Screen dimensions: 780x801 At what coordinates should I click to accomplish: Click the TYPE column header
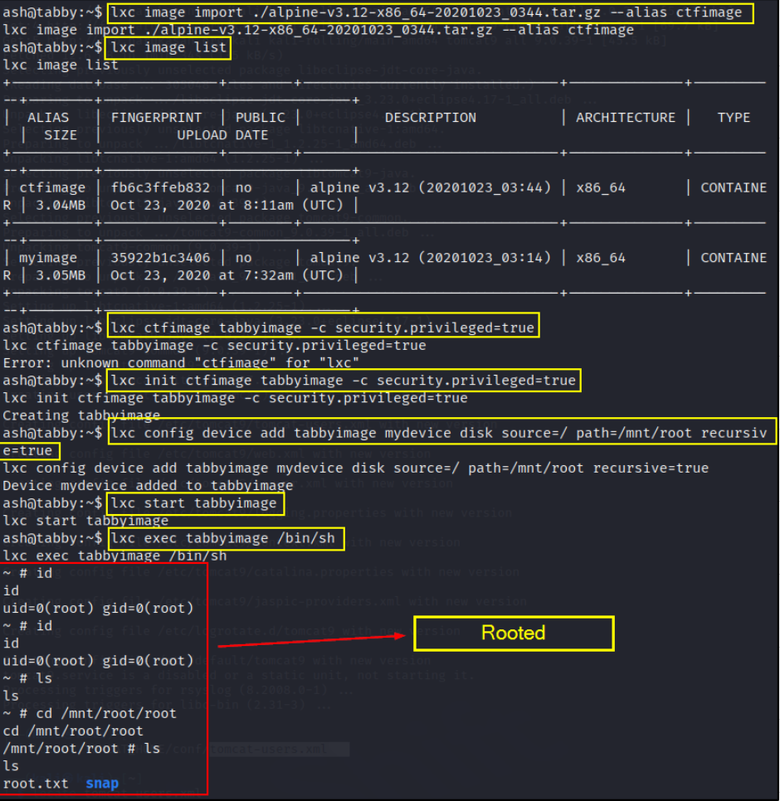734,118
